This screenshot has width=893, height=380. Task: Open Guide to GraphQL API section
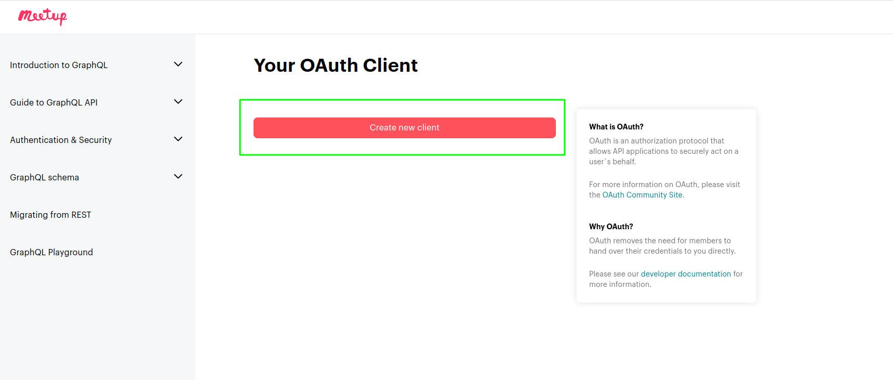[x=54, y=102]
